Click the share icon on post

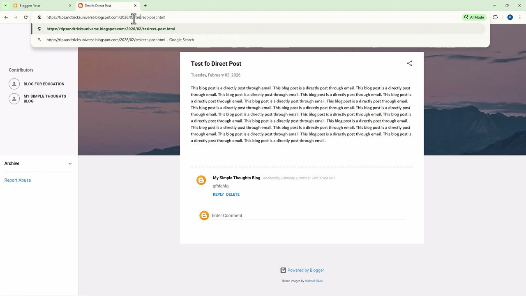[x=409, y=63]
